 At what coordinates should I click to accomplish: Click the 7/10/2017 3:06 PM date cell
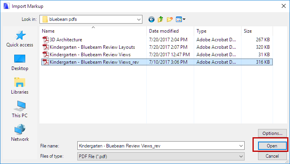coord(168,62)
